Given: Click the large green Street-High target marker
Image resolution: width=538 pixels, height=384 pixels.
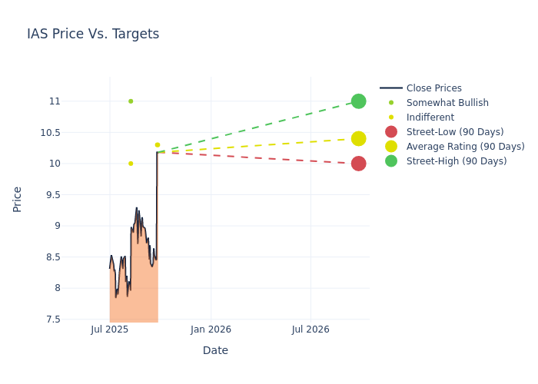Looking at the screenshot, I should [358, 101].
